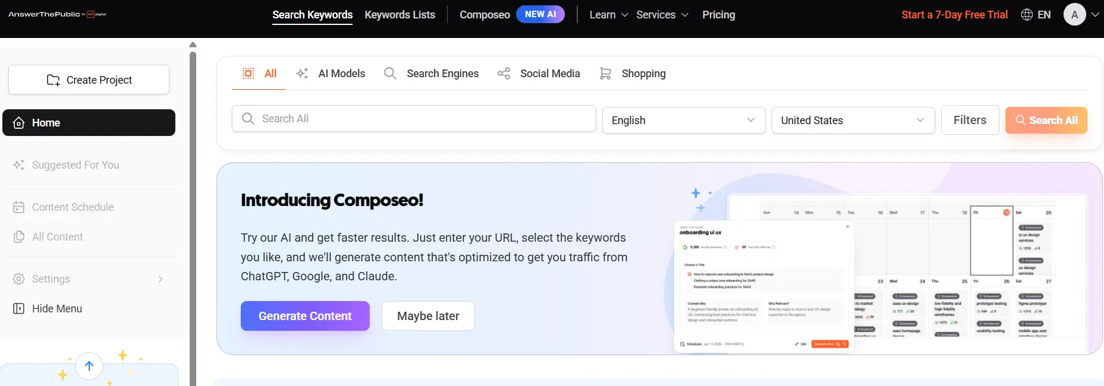Expand the Services menu
The width and height of the screenshot is (1104, 386).
(662, 15)
